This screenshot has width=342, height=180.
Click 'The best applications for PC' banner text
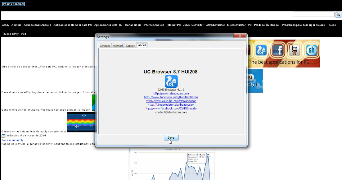[279, 62]
